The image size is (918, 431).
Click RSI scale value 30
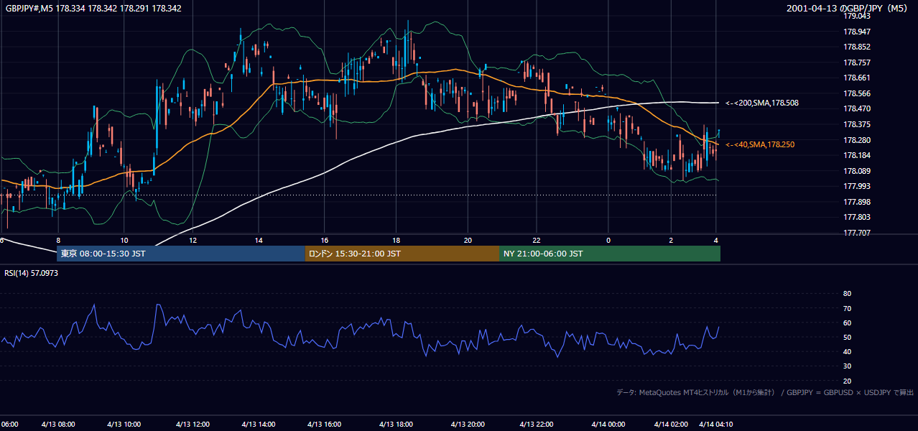tap(847, 366)
